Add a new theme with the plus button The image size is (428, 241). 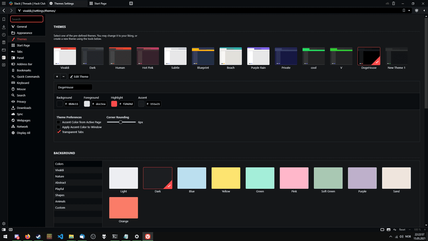pyautogui.click(x=57, y=77)
